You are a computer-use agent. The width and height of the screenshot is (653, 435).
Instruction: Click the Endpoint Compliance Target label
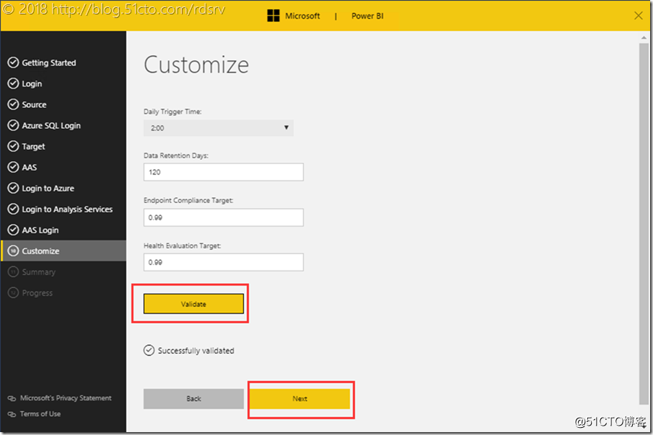click(188, 201)
